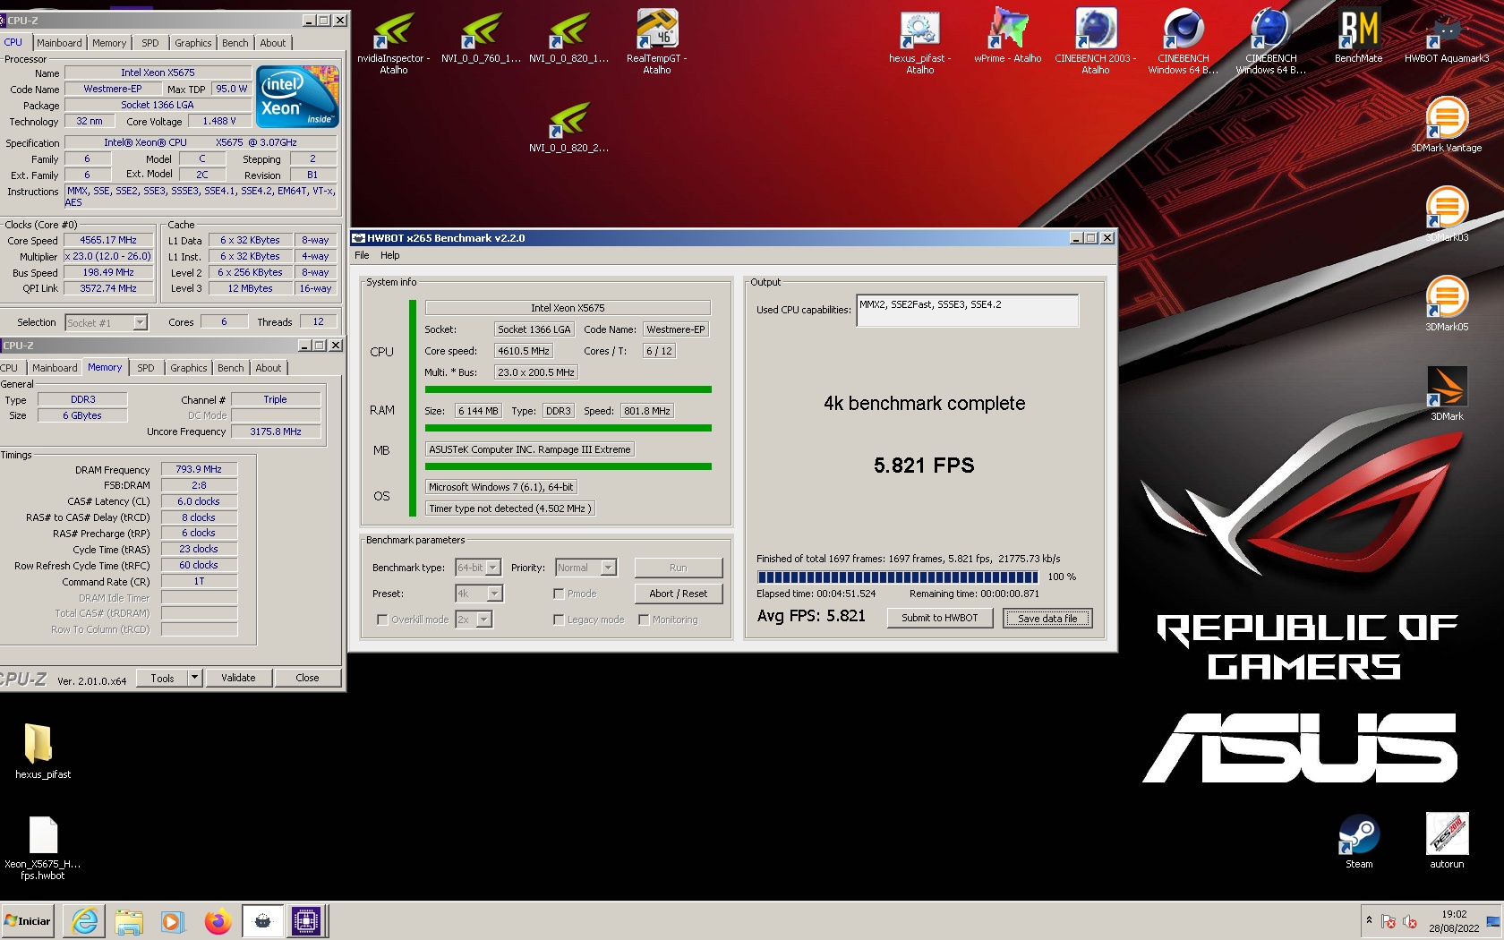Click the benchmark progress bar
Image resolution: width=1504 pixels, height=940 pixels.
[897, 577]
